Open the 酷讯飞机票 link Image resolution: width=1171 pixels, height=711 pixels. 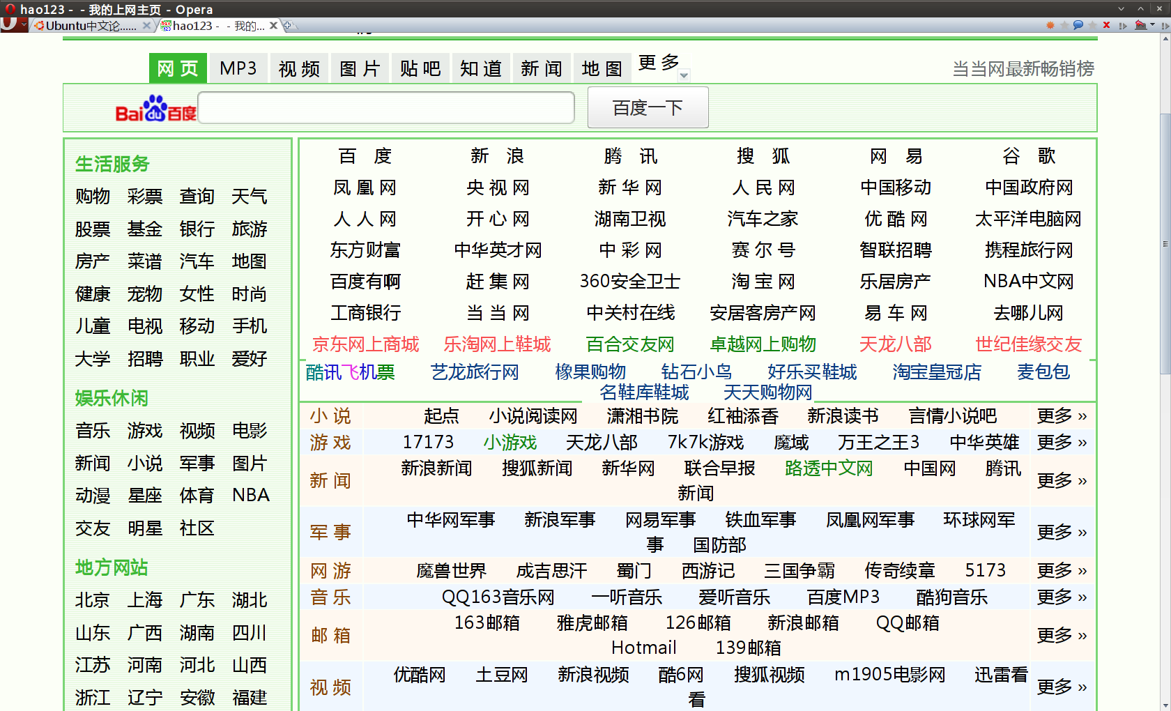[351, 372]
